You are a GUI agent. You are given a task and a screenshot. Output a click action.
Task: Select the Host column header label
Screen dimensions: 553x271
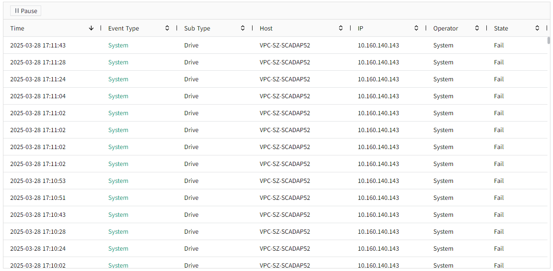tap(266, 28)
